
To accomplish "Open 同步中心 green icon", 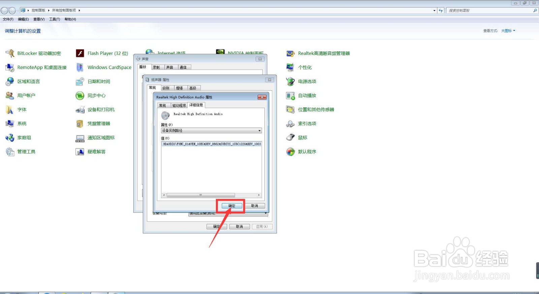I will [x=80, y=96].
